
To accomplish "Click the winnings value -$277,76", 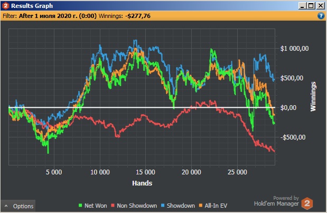I will tap(138, 16).
